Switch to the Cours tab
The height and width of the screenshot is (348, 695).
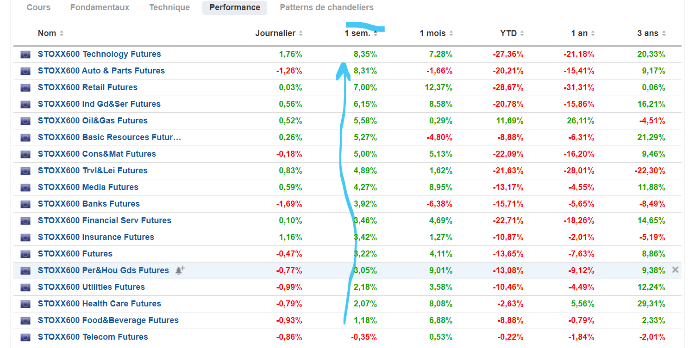point(38,7)
